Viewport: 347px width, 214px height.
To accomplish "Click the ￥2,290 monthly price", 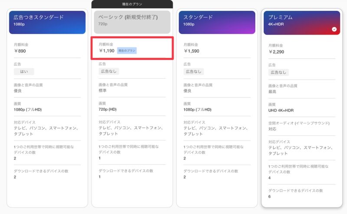I will pos(276,52).
